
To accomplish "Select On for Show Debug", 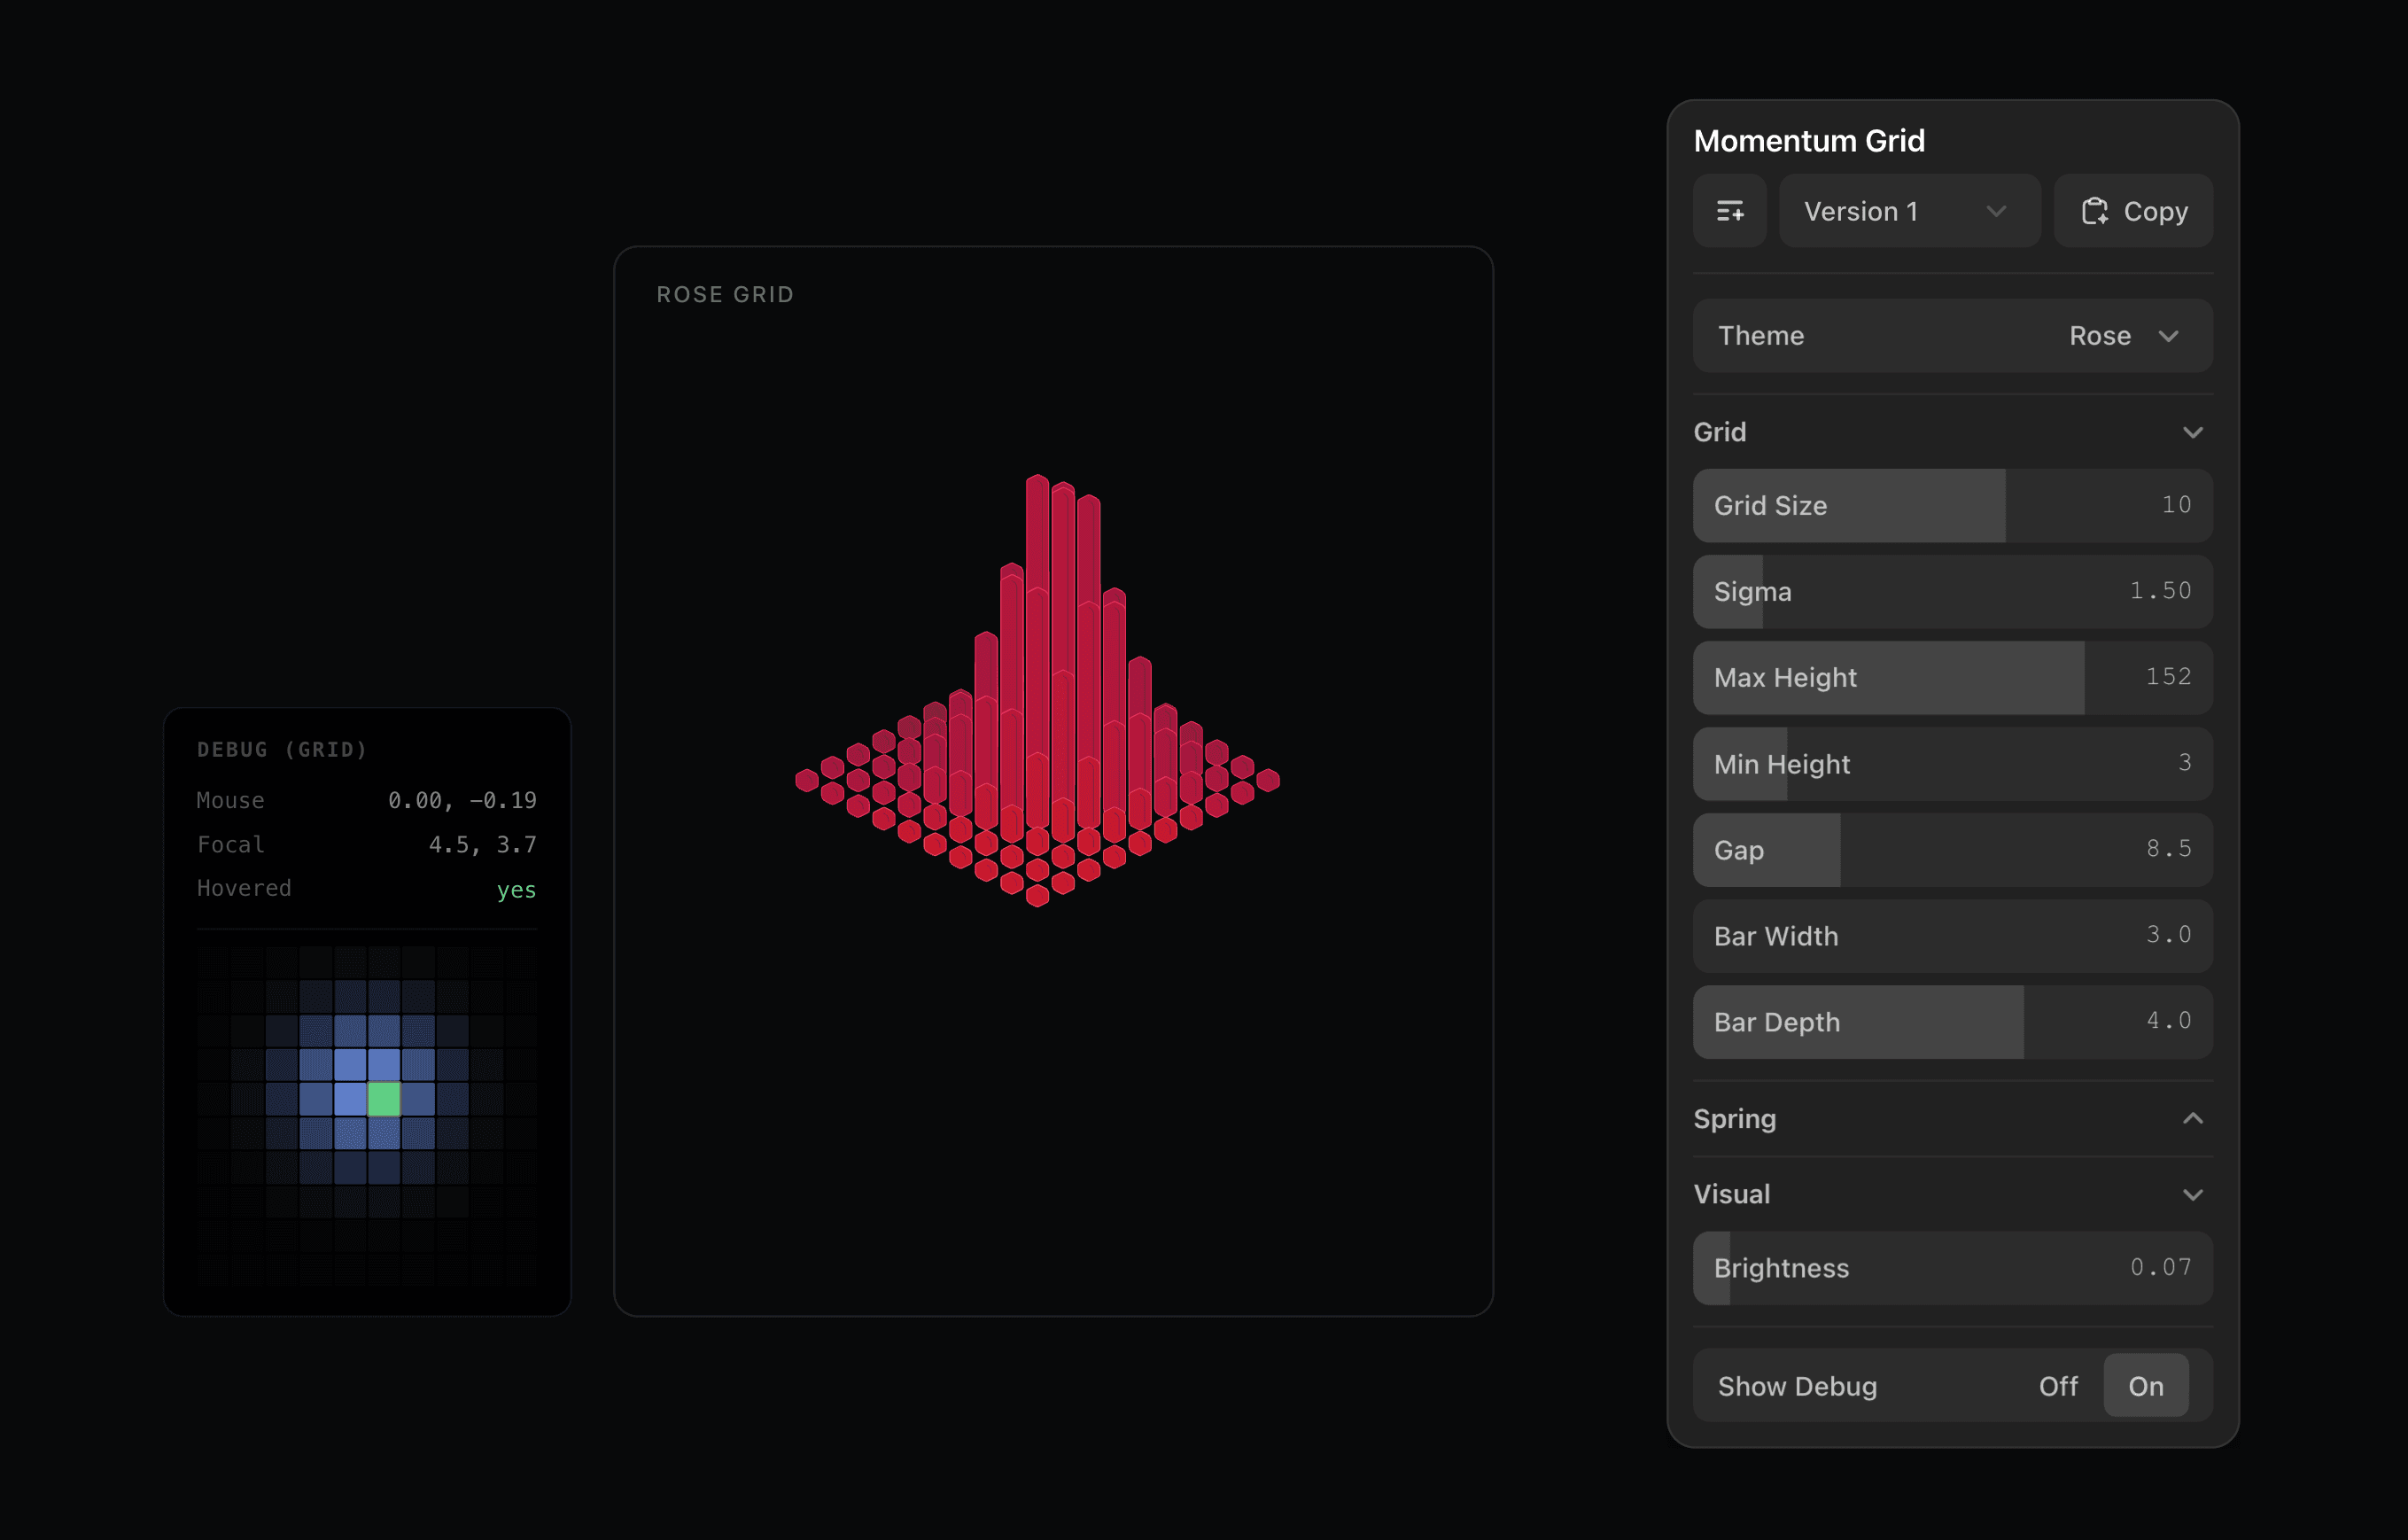I will (x=2145, y=1386).
